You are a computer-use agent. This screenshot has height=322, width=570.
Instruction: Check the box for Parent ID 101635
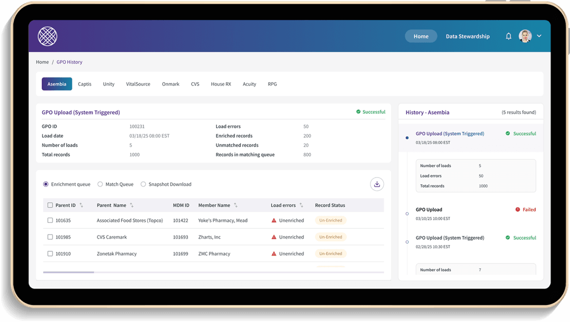tap(50, 220)
